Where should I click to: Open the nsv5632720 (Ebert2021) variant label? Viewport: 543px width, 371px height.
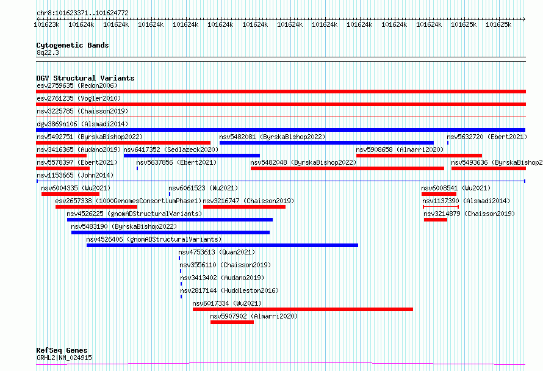click(x=487, y=137)
